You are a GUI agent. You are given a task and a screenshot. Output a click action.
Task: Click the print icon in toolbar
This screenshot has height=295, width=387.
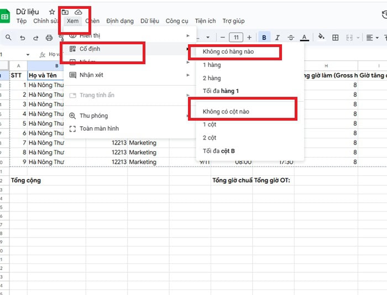point(49,38)
